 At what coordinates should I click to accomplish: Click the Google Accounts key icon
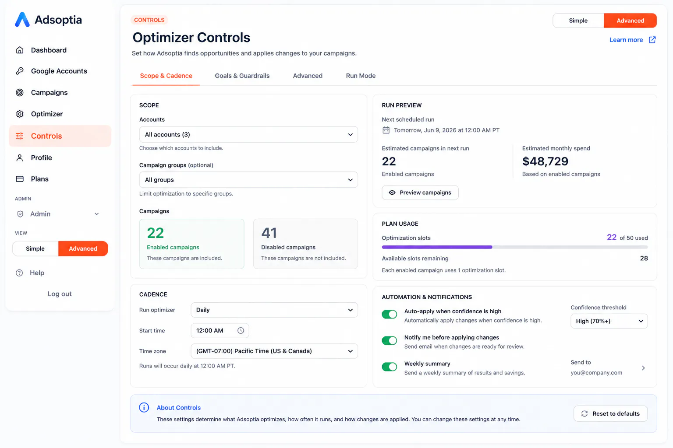(20, 71)
